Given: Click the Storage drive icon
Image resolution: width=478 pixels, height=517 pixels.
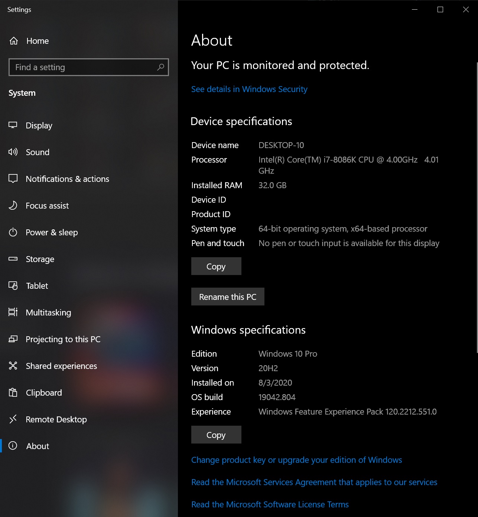Looking at the screenshot, I should coord(13,259).
